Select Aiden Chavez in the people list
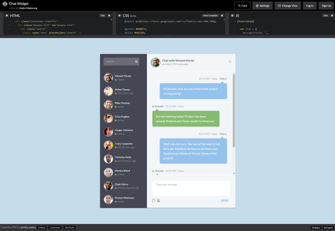The width and height of the screenshot is (335, 231). (123, 91)
